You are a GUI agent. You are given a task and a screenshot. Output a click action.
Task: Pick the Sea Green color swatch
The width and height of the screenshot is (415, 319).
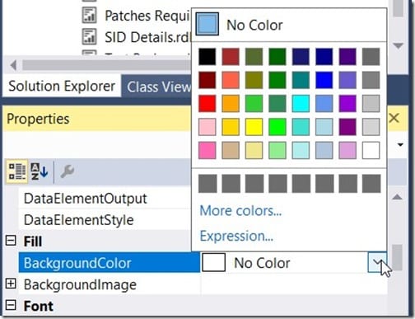tap(277, 104)
